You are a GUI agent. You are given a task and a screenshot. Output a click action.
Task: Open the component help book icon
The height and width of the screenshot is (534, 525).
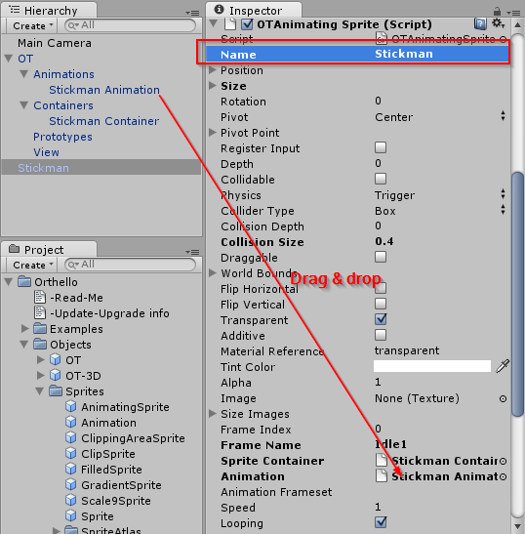click(x=480, y=23)
